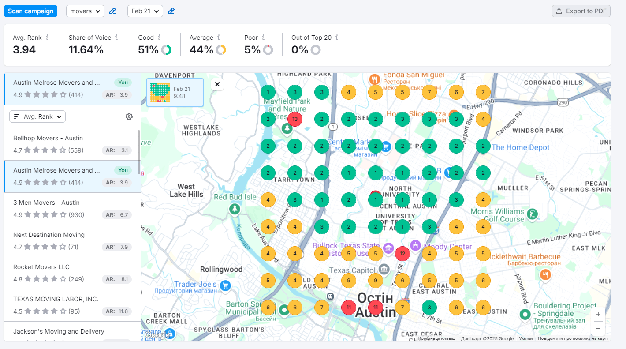Close the Feb 21 scan thumbnail panel
The height and width of the screenshot is (349, 626).
coord(217,84)
